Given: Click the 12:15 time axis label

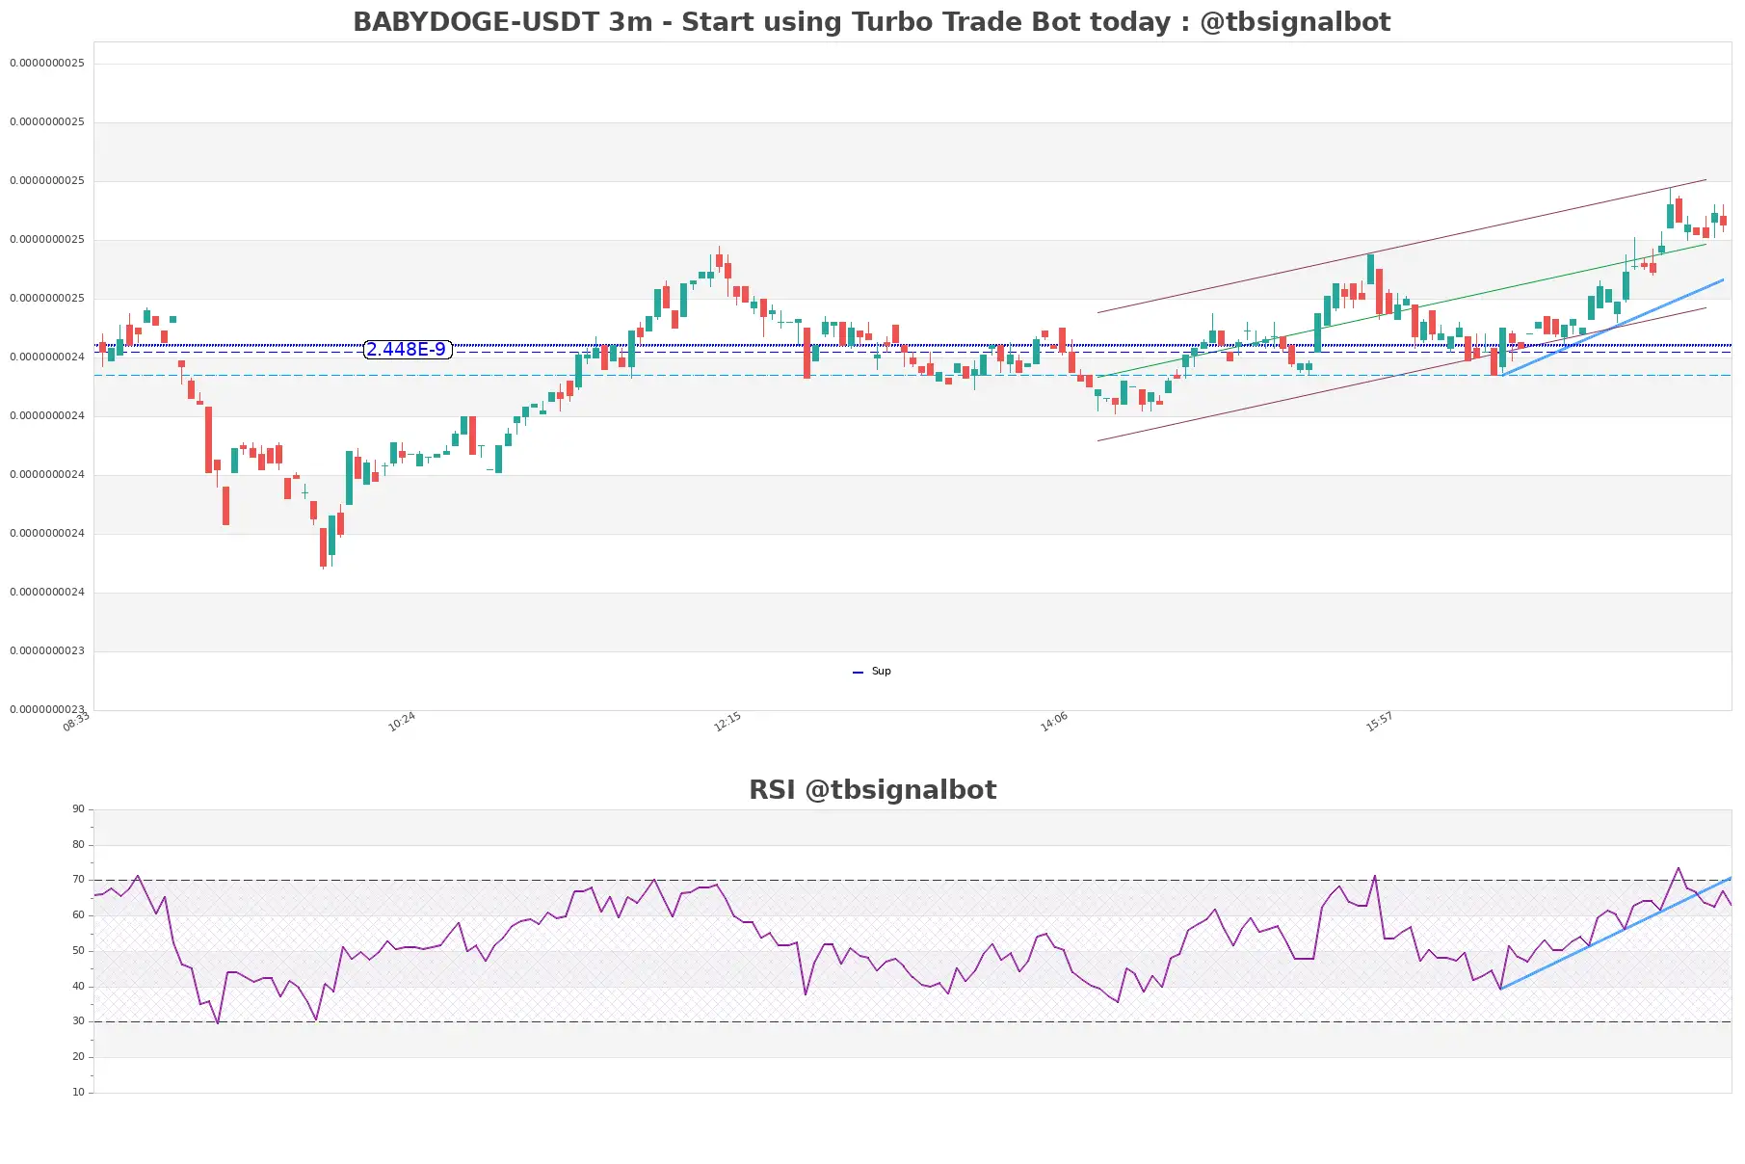Looking at the screenshot, I should point(727,722).
